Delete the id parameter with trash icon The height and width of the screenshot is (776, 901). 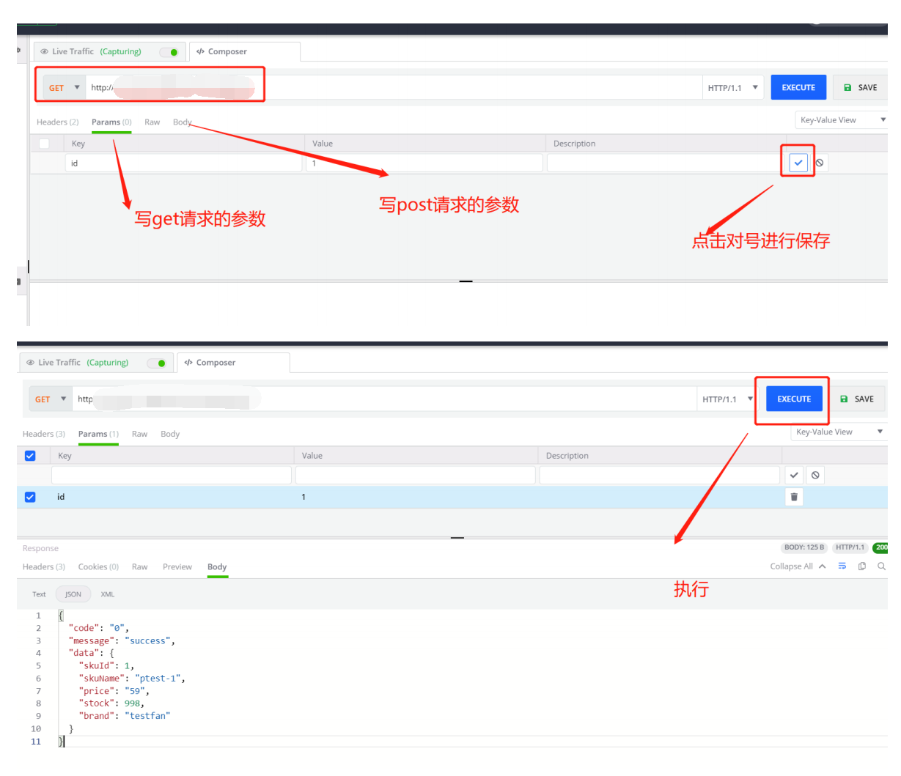coord(794,497)
